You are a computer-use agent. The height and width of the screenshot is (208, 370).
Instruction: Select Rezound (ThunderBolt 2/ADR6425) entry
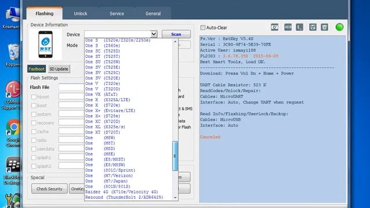pos(128,198)
